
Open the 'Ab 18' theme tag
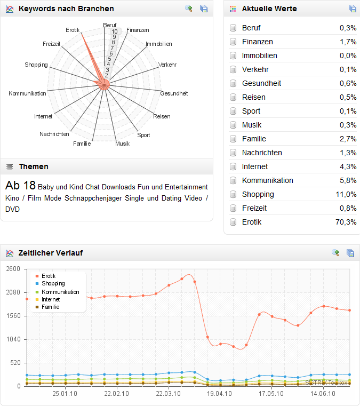coord(20,186)
